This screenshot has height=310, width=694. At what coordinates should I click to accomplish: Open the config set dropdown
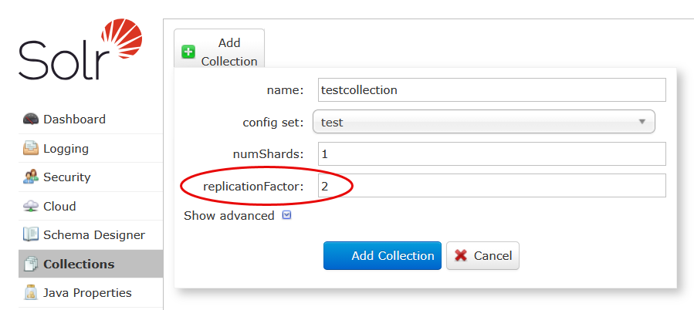pos(483,122)
